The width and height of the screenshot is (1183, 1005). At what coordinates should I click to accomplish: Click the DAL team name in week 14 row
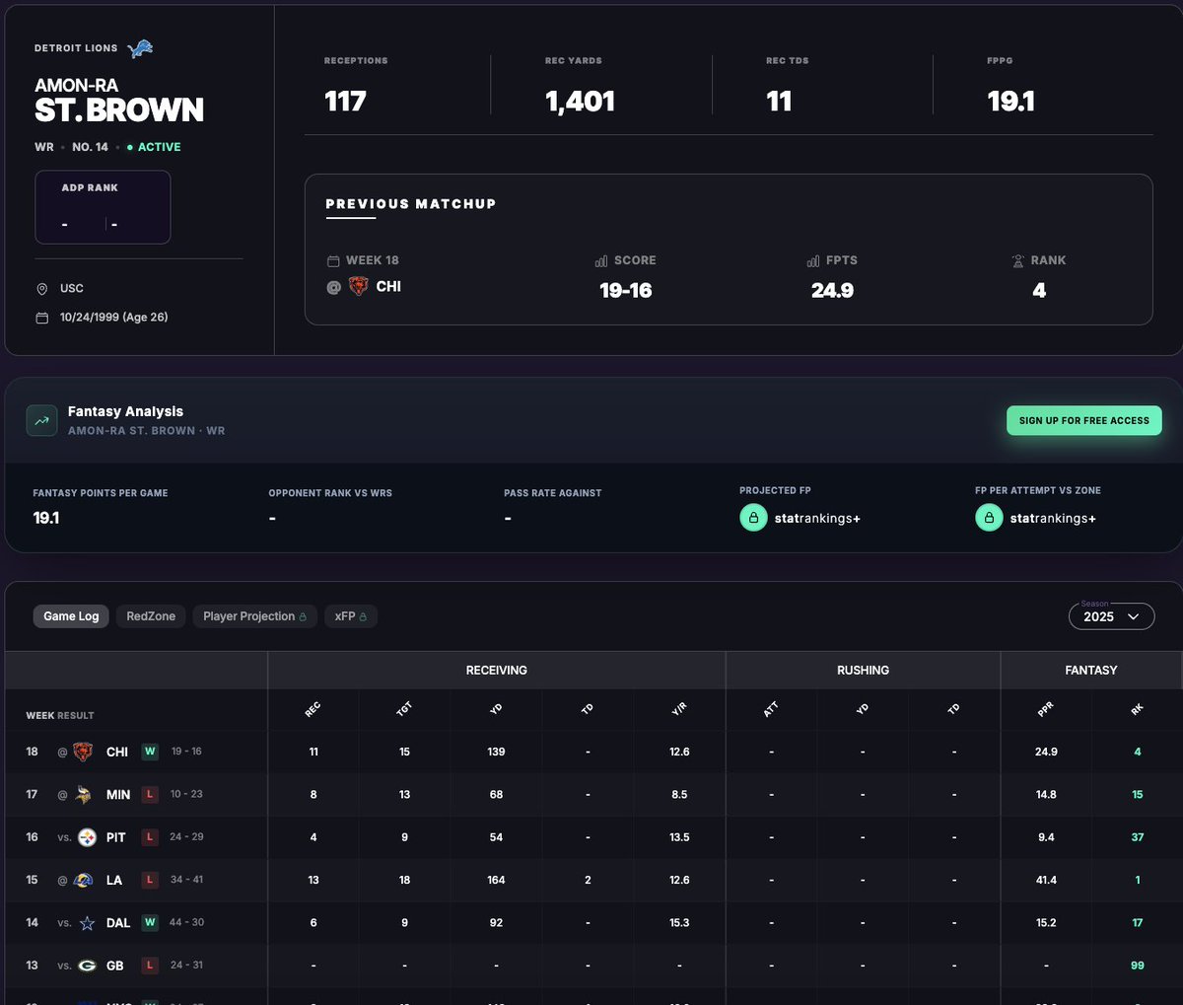tap(118, 923)
